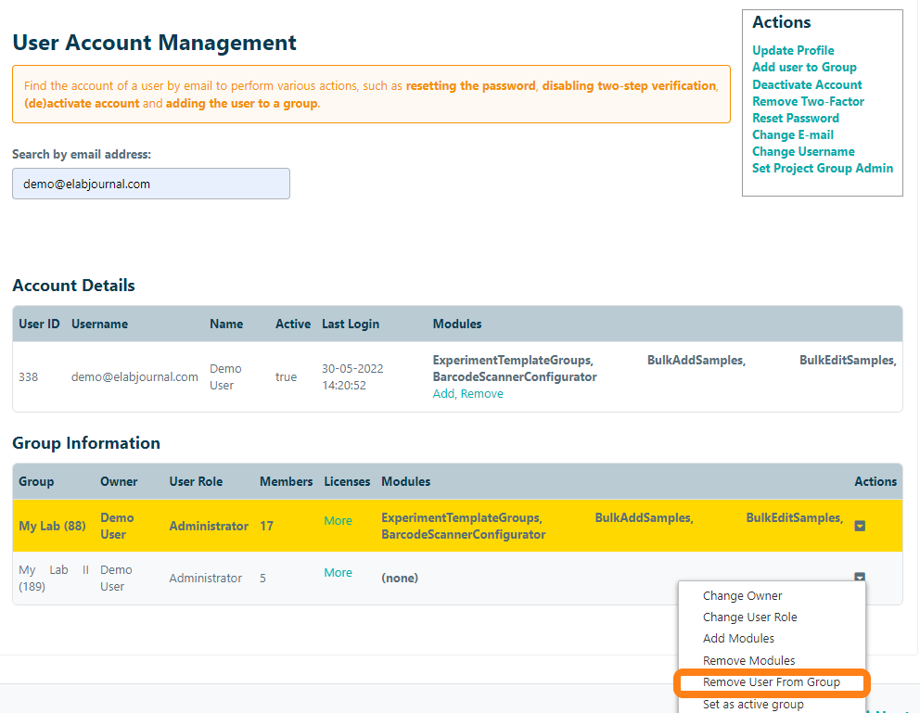Open actions dropdown for My Lab (88)
920x713 pixels.
tap(860, 526)
